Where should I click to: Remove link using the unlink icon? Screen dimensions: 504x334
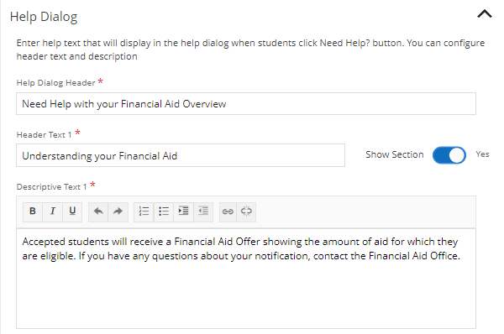[x=246, y=211]
